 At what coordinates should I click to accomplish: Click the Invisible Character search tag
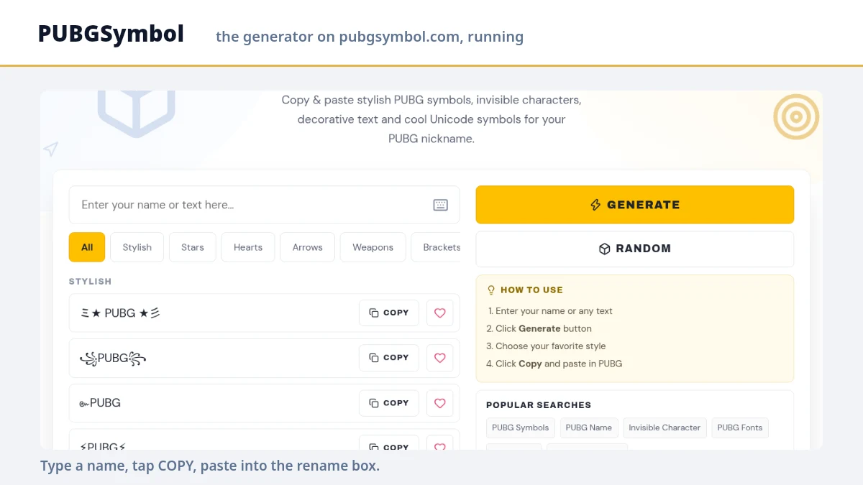coord(665,428)
